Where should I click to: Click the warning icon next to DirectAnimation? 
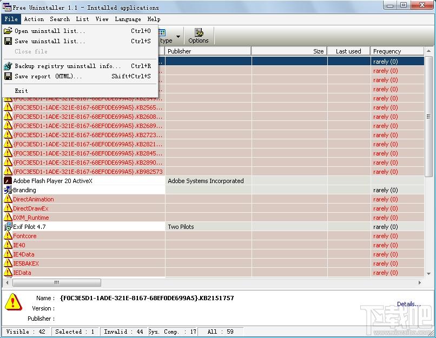[x=8, y=199]
